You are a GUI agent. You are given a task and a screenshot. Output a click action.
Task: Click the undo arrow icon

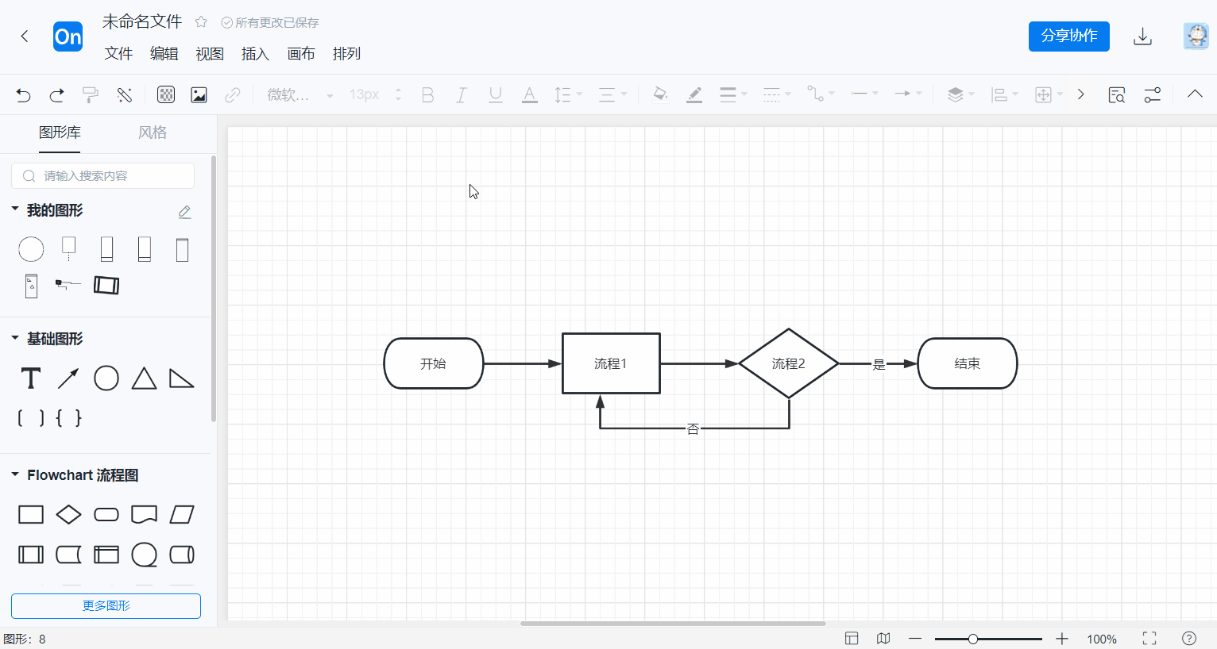(23, 95)
